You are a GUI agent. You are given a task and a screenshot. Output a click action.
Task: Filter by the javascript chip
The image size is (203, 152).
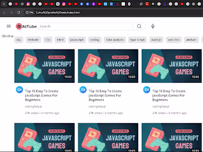coord(77,40)
